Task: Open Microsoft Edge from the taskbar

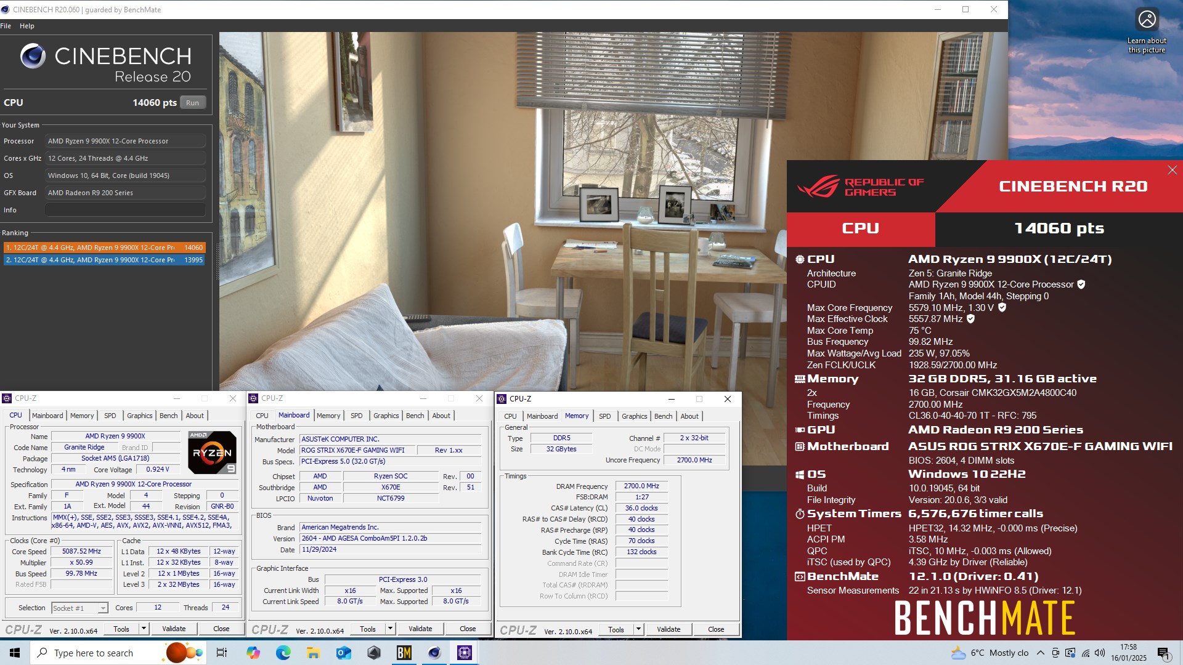Action: 283,653
